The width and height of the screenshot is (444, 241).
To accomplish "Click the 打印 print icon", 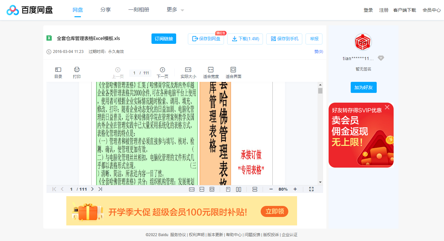I will (77, 72).
